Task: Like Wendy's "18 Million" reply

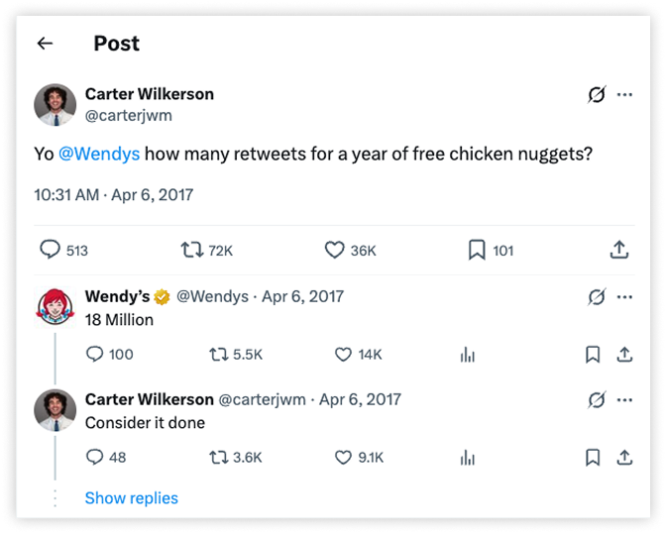Action: pos(344,354)
